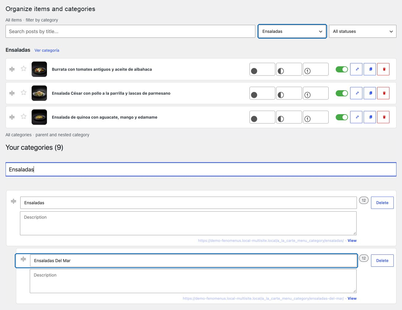Viewport: 402px width, 310px height.
Task: Open the Ensalada César thumbnail
Action: pyautogui.click(x=39, y=93)
